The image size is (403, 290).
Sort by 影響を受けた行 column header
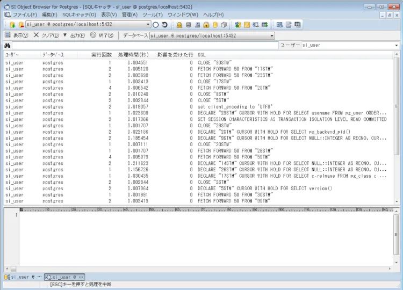click(175, 55)
